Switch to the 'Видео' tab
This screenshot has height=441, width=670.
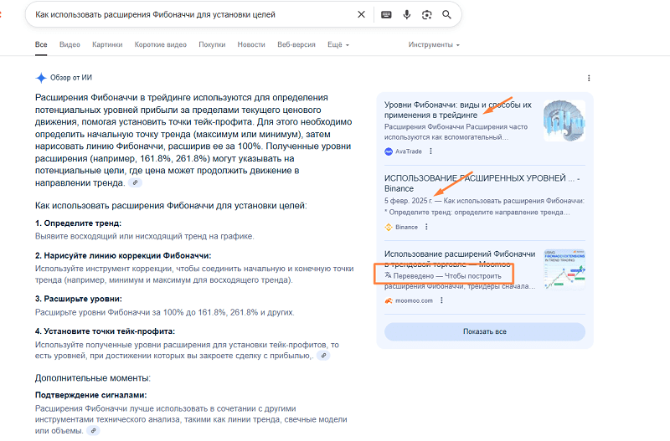click(70, 44)
